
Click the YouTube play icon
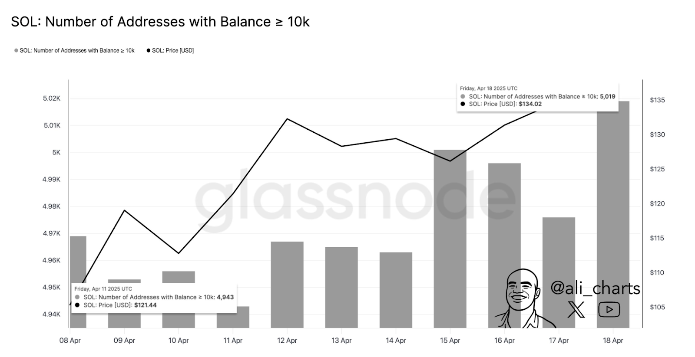tap(609, 309)
